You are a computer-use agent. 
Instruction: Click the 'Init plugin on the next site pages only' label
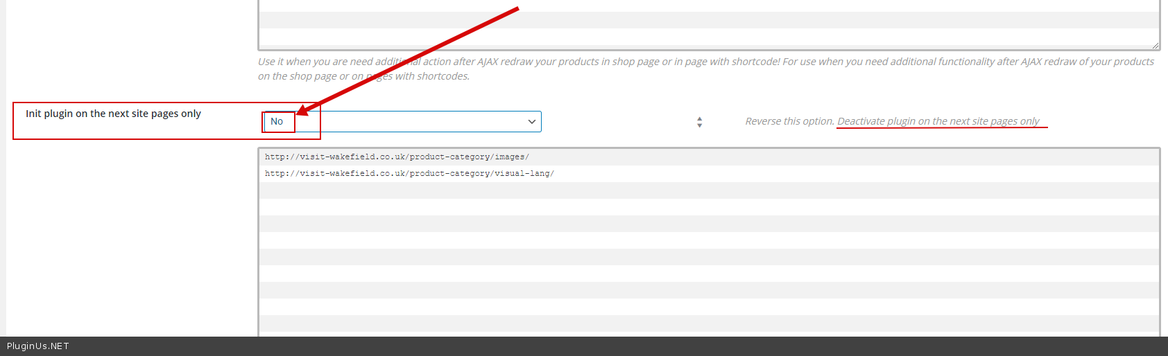[113, 114]
